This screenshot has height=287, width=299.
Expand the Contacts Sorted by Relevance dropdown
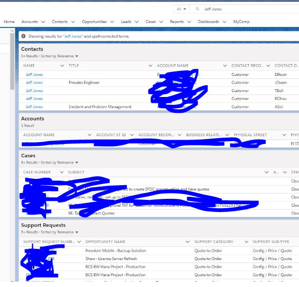76,56
